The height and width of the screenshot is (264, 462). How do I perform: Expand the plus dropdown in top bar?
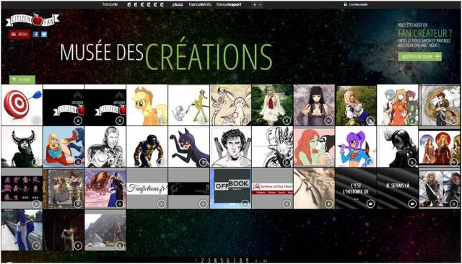[x=257, y=4]
